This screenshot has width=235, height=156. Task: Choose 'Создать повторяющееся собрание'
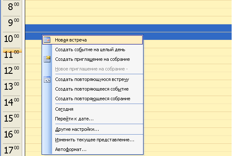[92, 99]
